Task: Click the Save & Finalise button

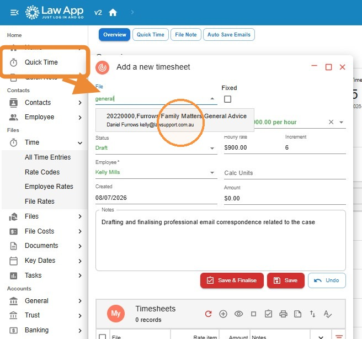Action: click(x=232, y=280)
